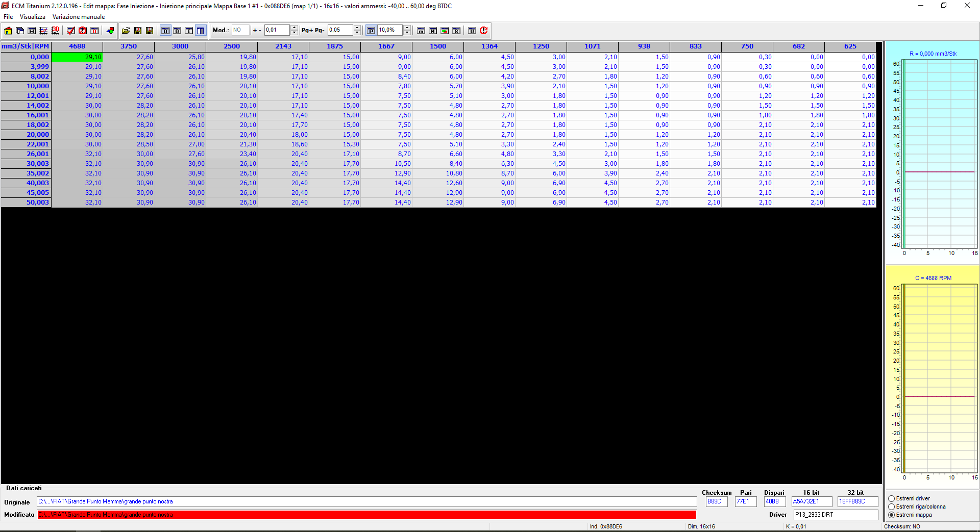
Task: Click the yellow C = 4688 RPM graph
Action: click(x=933, y=376)
